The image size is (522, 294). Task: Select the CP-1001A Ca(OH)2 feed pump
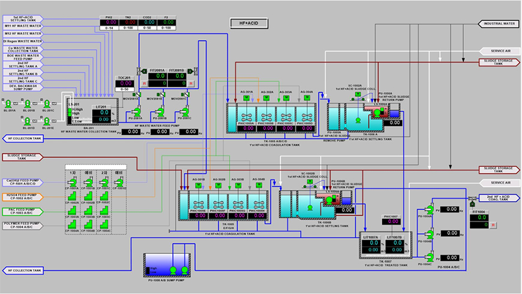pos(73,182)
